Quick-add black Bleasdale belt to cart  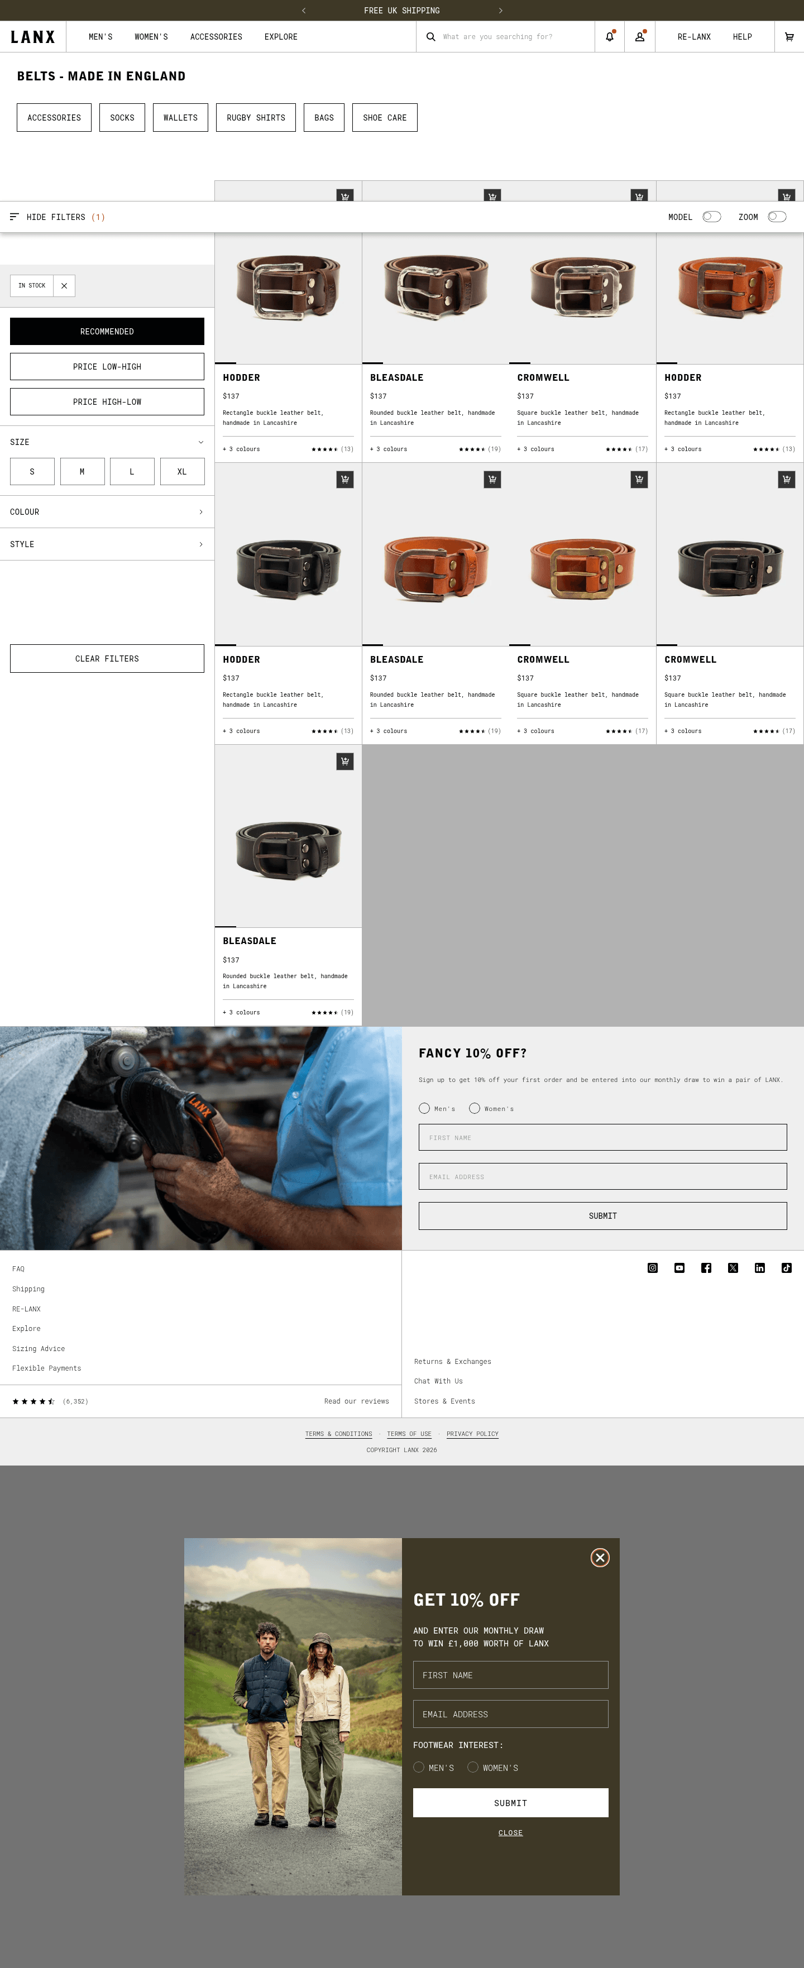point(344,761)
